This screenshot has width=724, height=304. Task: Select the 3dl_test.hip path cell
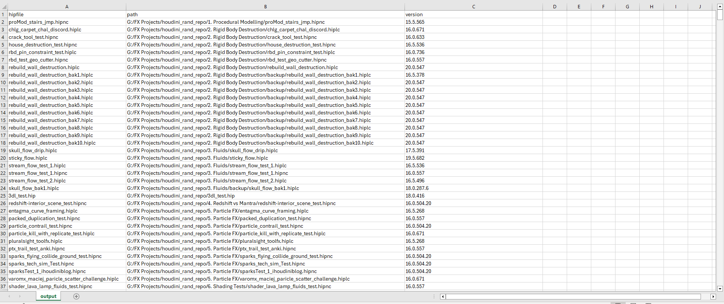click(265, 196)
